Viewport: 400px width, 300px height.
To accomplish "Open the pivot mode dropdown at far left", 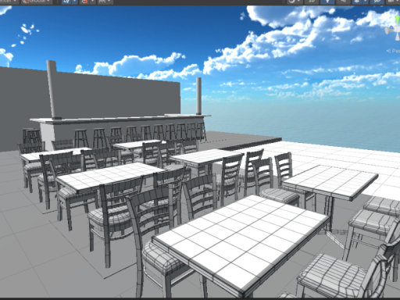I will [9, 2].
